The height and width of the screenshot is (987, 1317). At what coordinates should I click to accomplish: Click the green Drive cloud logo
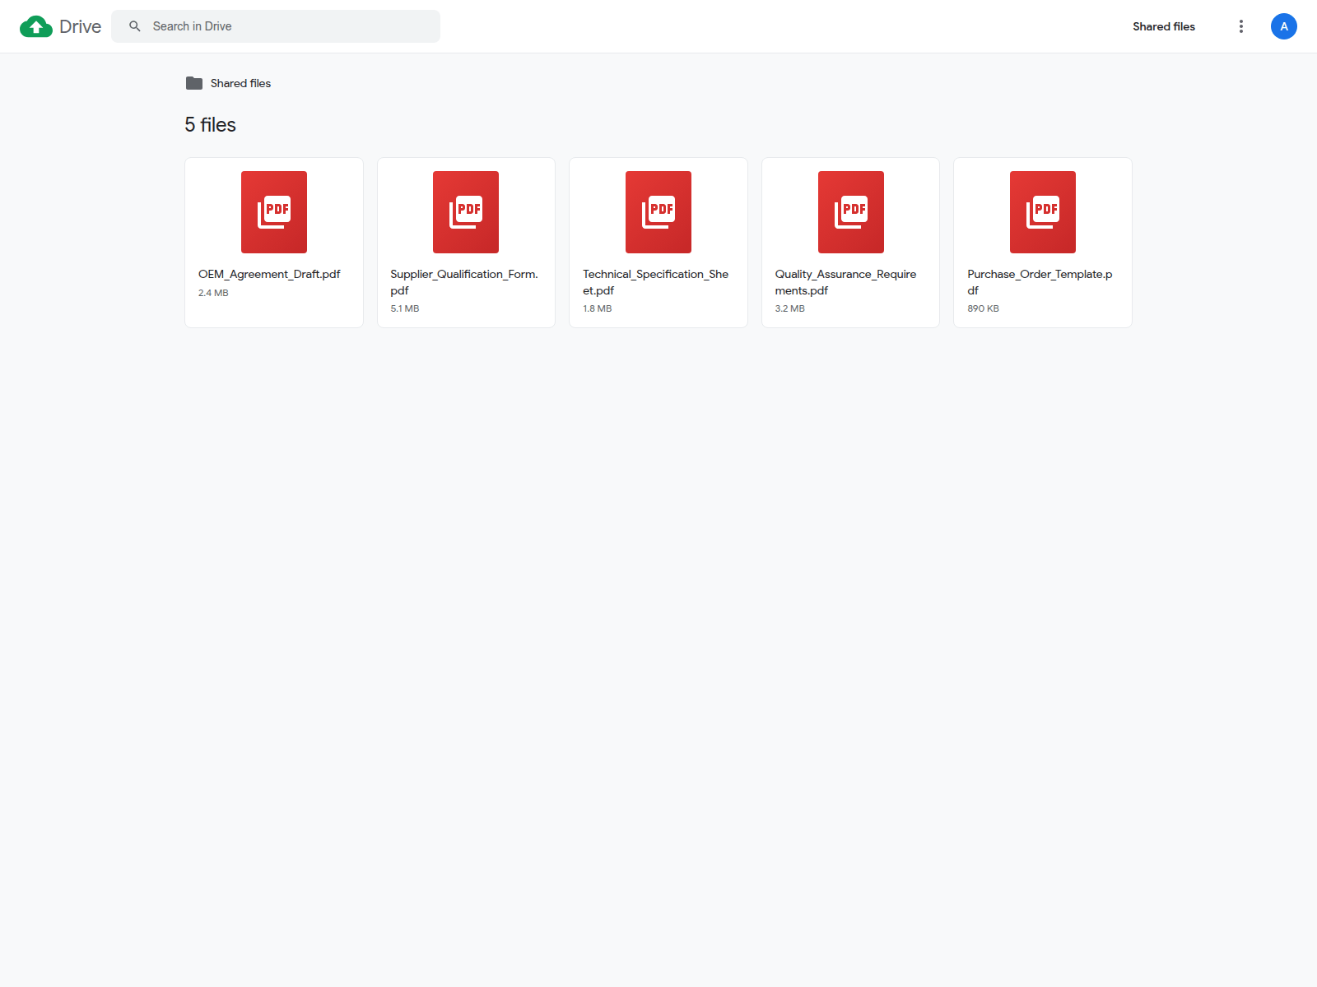tap(36, 26)
